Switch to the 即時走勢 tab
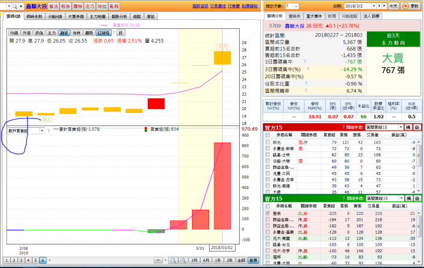 [34, 16]
